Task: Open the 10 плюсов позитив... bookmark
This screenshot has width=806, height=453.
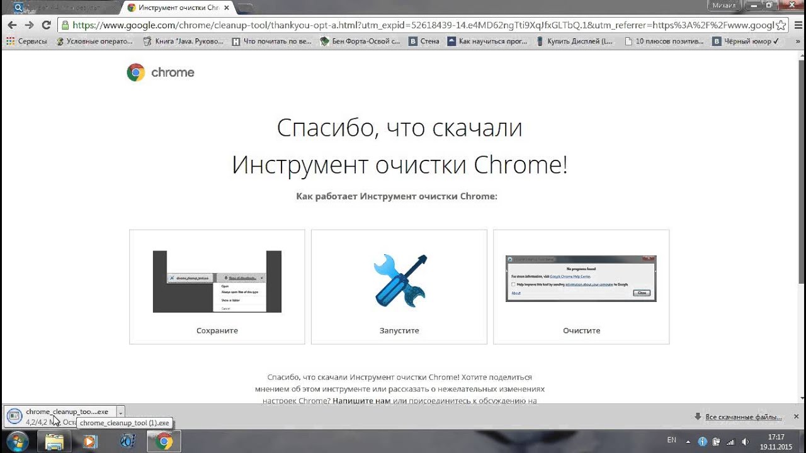Action: click(664, 42)
